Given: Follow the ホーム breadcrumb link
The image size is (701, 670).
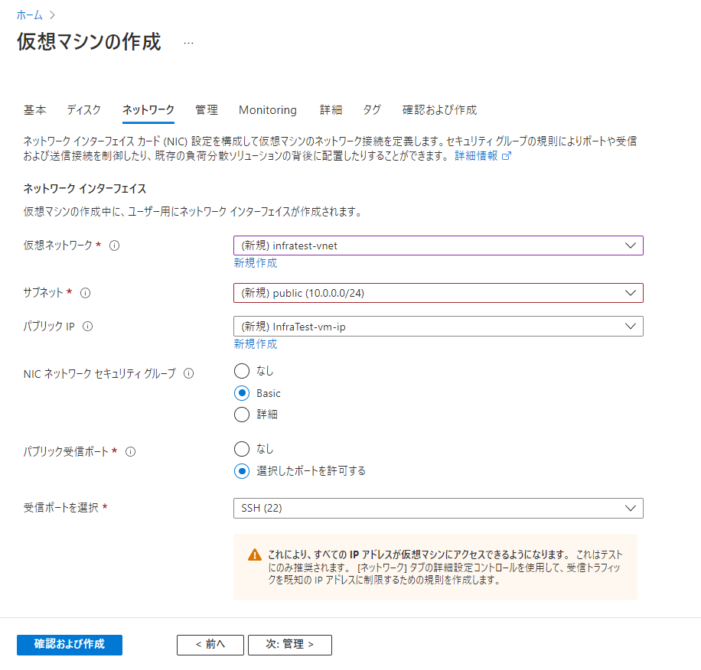Looking at the screenshot, I should point(30,15).
